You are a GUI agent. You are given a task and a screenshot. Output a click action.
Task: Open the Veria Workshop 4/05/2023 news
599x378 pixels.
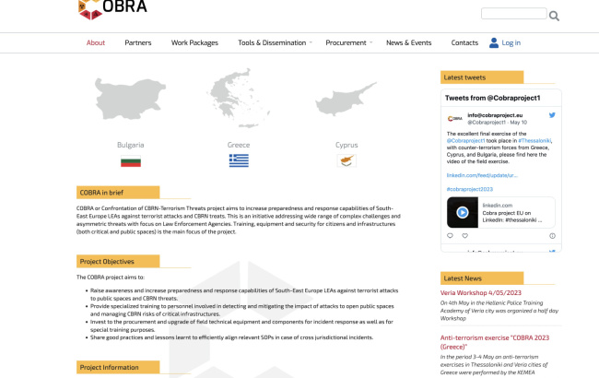pos(480,293)
